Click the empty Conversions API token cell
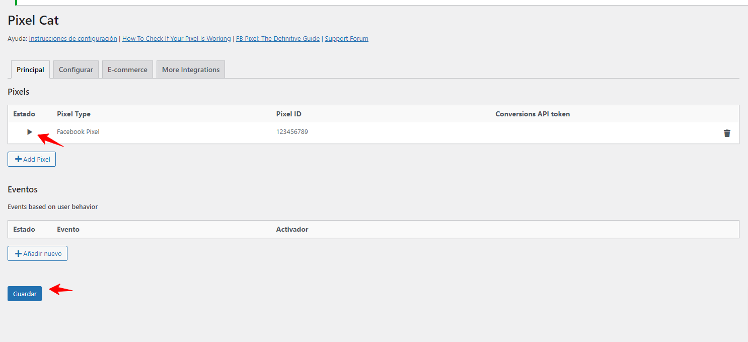 tap(579, 132)
